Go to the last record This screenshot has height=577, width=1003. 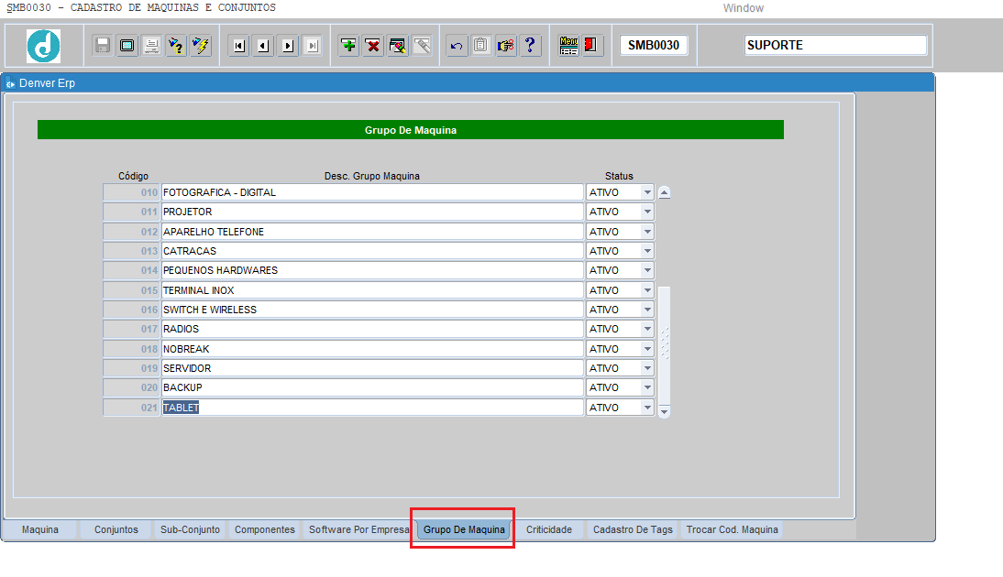pos(312,46)
